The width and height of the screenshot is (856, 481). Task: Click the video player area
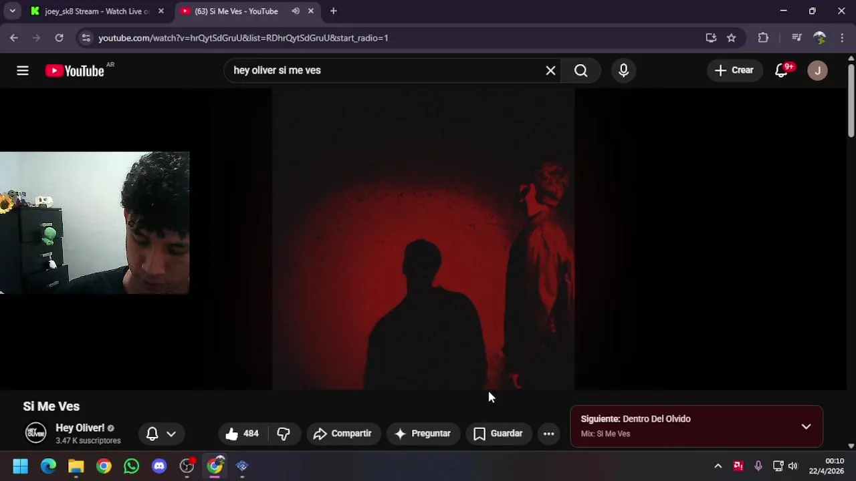point(423,239)
